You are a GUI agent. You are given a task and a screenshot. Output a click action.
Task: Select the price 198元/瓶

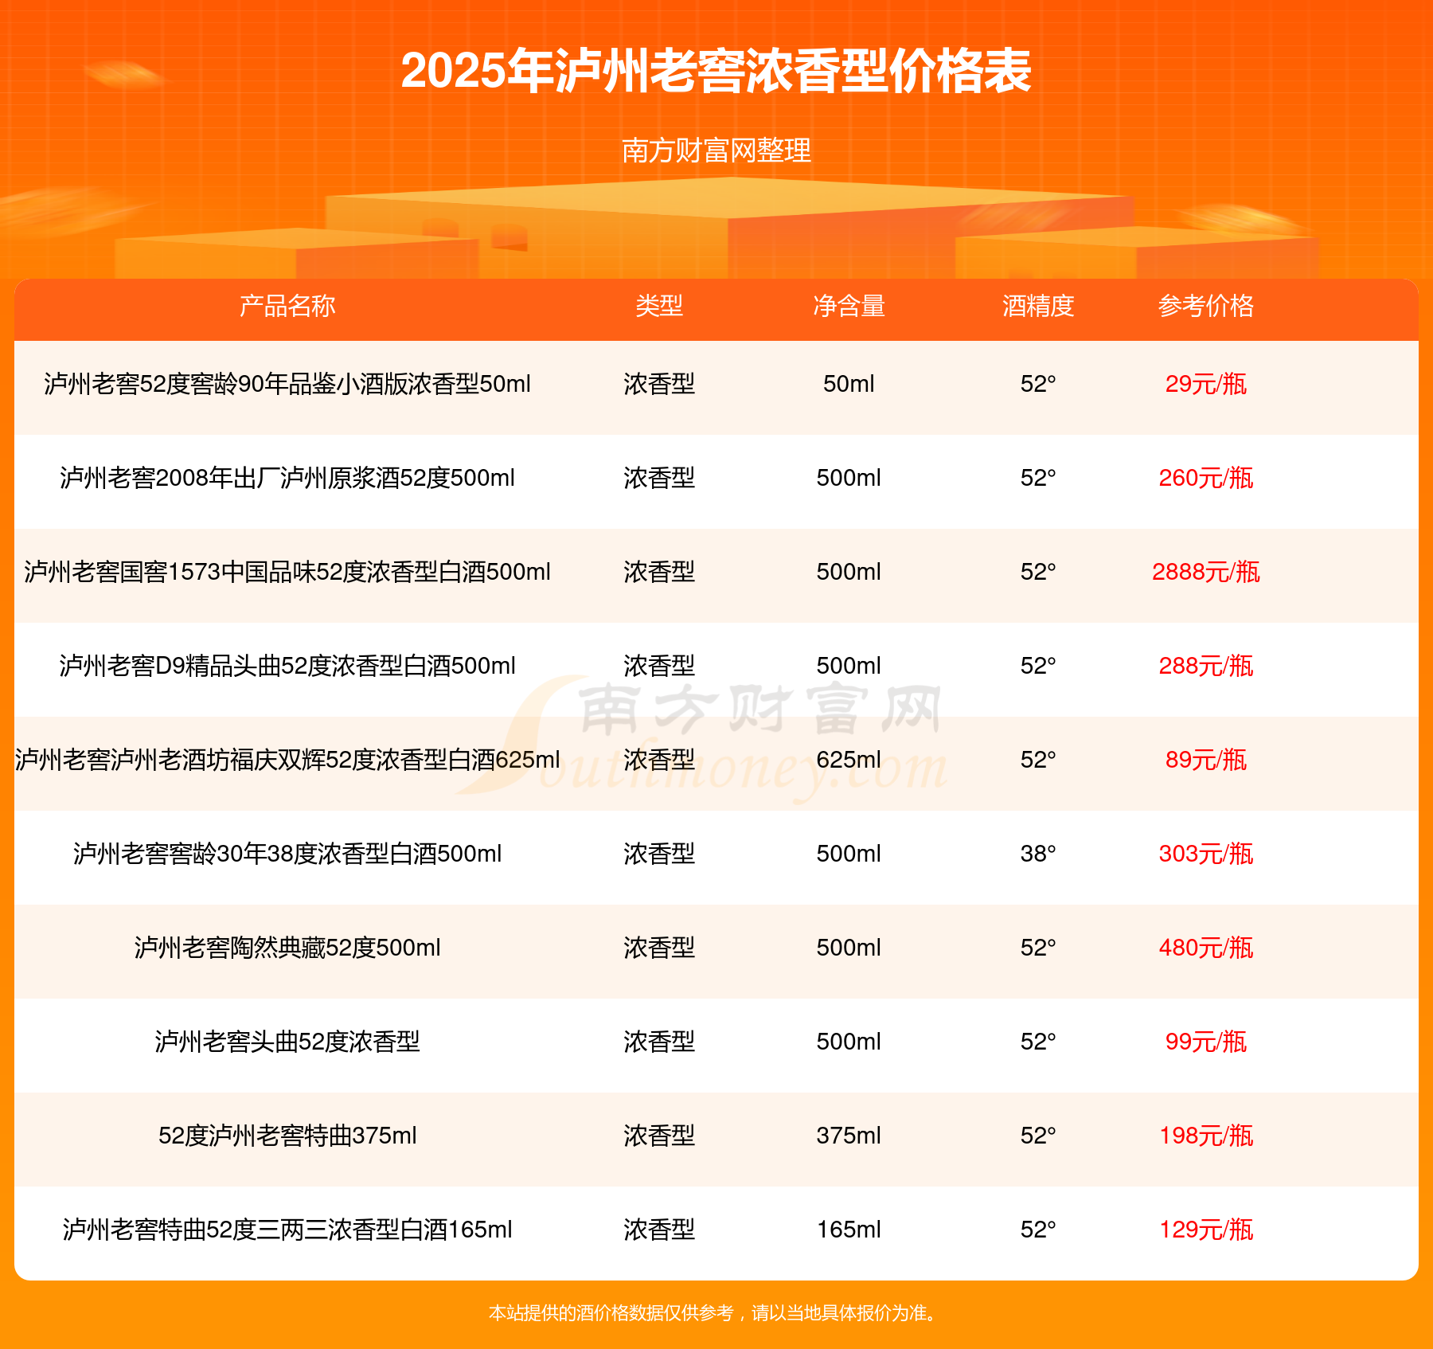pos(1206,1136)
